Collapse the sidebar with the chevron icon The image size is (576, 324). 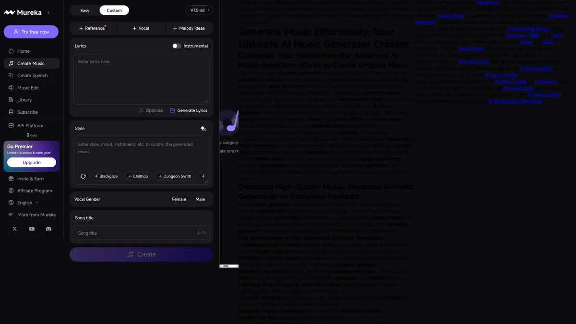pyautogui.click(x=48, y=12)
